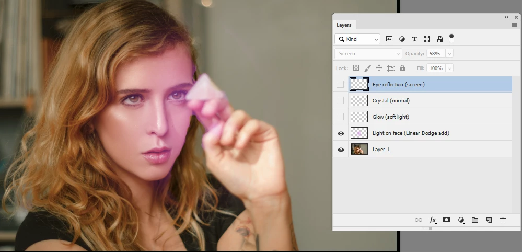Hide the Light on face layer

(x=341, y=133)
